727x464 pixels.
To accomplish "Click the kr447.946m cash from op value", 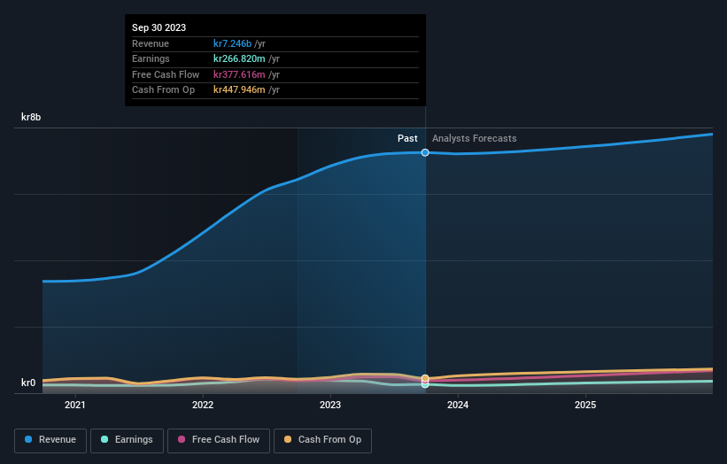I will (239, 90).
